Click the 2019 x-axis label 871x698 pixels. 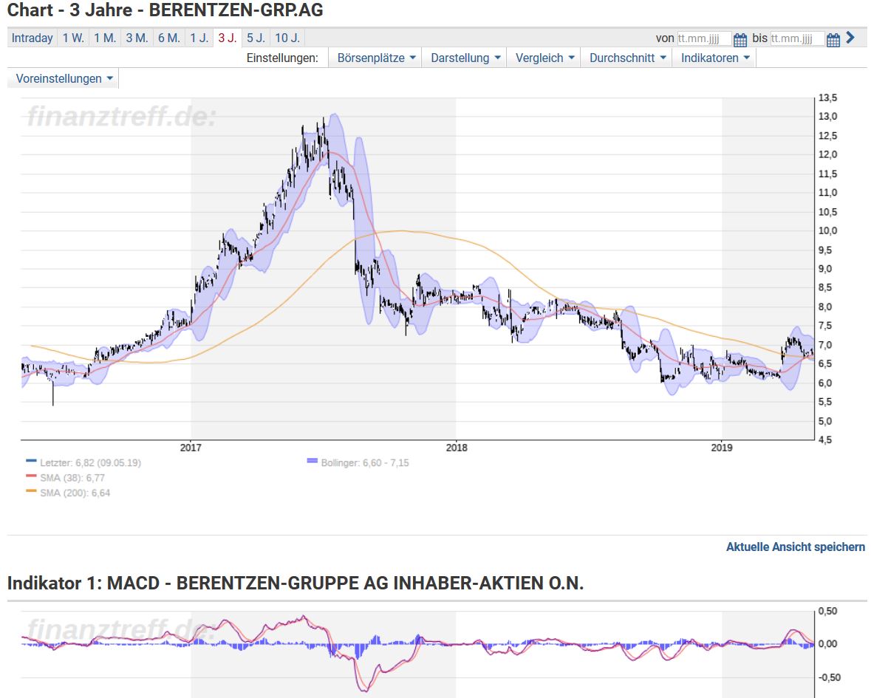(722, 448)
